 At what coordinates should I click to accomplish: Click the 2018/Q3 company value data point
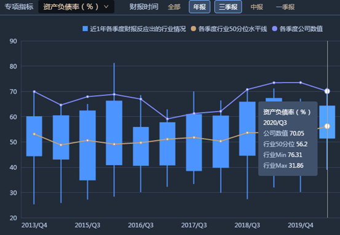click(x=247, y=90)
